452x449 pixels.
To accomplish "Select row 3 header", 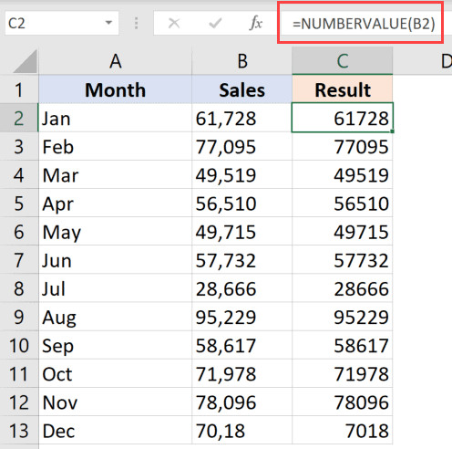I will pyautogui.click(x=19, y=147).
